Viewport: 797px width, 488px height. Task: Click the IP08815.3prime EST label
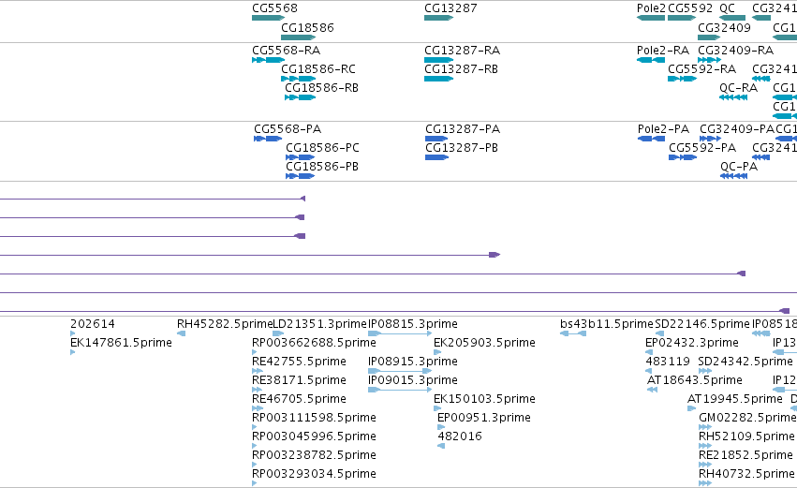413,324
